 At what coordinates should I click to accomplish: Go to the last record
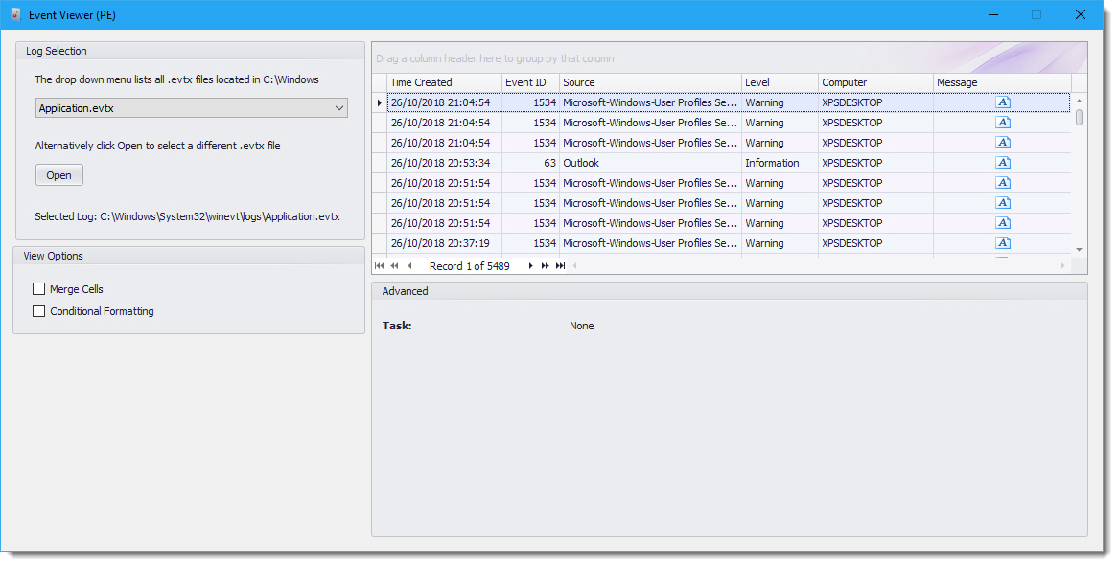point(560,266)
